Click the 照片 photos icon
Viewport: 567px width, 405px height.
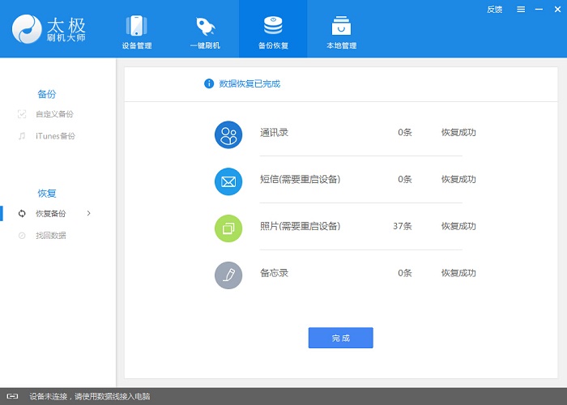click(228, 228)
